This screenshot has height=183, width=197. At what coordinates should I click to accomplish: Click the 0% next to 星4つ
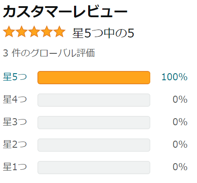tap(180, 99)
